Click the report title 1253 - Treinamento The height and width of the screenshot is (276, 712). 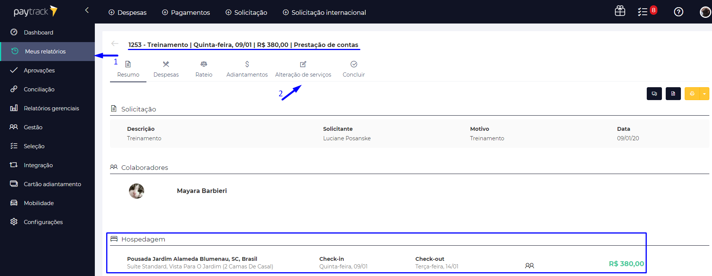243,45
